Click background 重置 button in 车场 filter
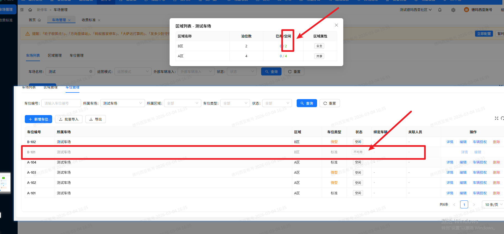The height and width of the screenshot is (234, 504). 294,72
